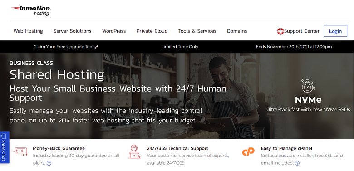
Task: Select the Domains menu item
Action: pos(237,31)
